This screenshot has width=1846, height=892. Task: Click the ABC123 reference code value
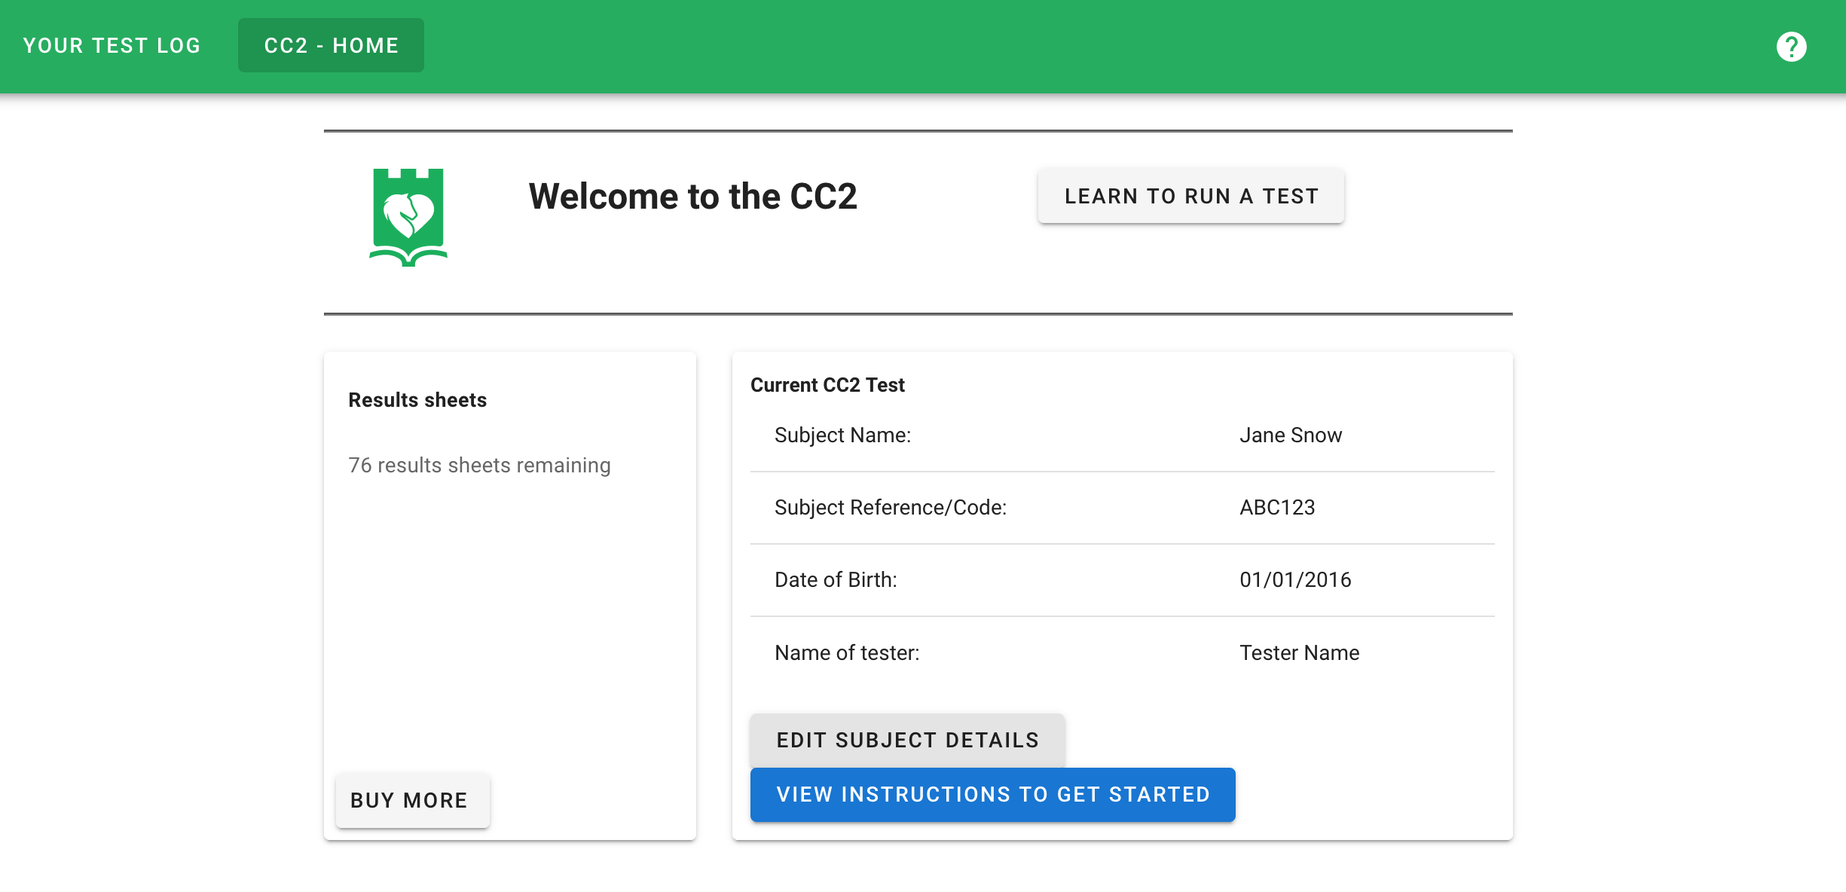click(x=1277, y=508)
